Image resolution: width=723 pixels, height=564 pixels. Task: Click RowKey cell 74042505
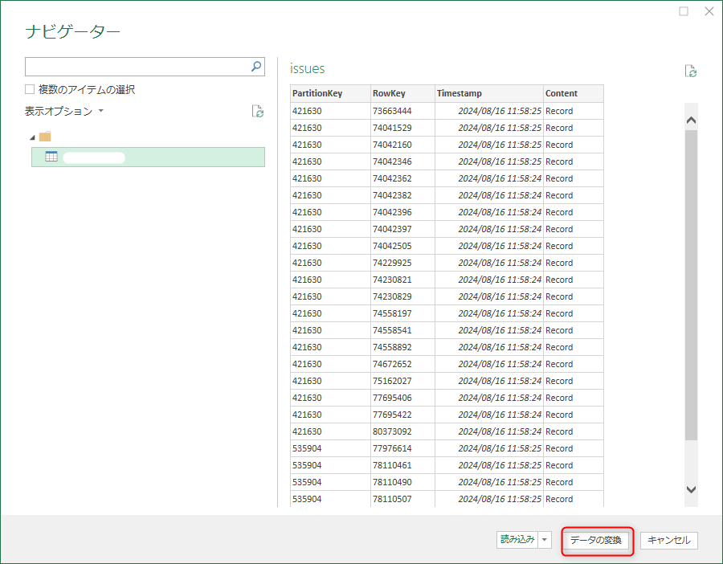(x=402, y=246)
